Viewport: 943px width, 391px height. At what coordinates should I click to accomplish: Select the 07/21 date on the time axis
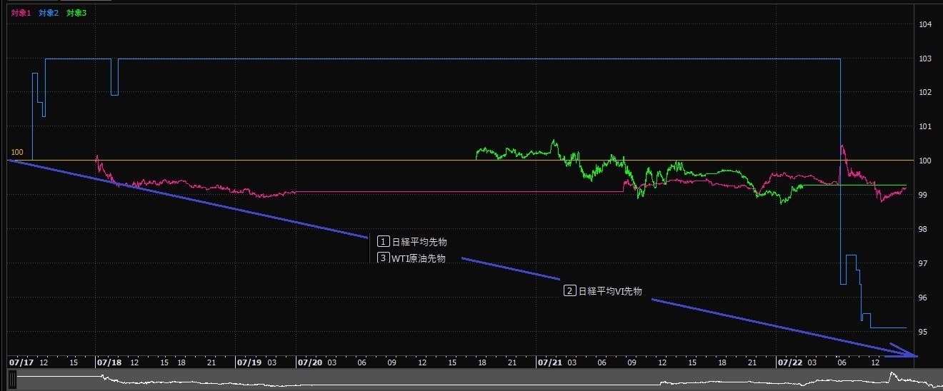pos(549,362)
